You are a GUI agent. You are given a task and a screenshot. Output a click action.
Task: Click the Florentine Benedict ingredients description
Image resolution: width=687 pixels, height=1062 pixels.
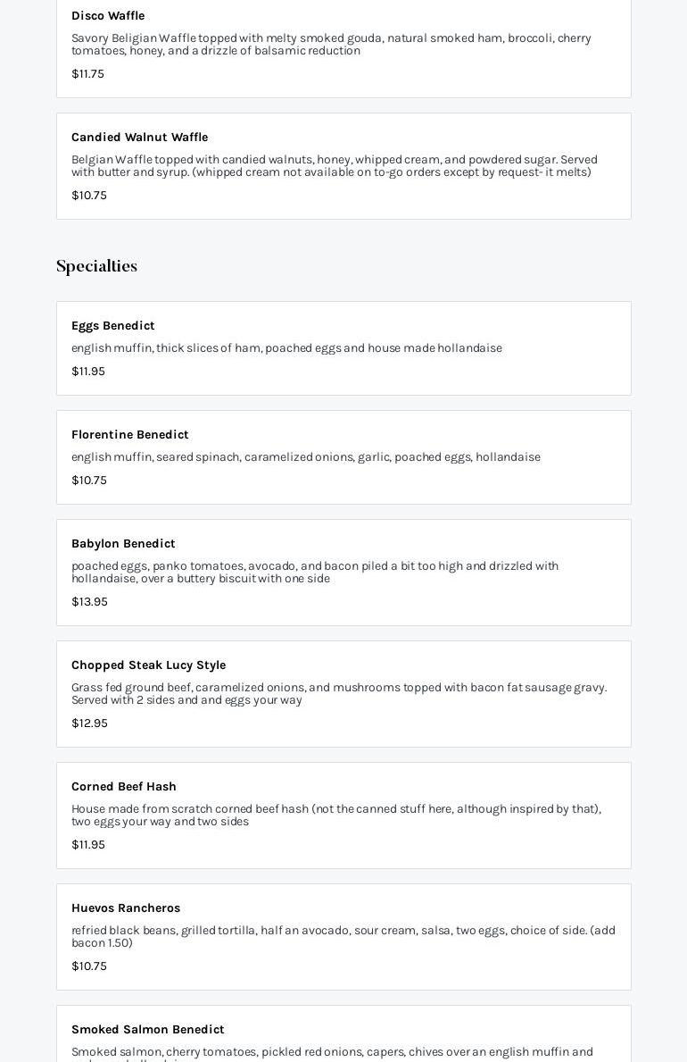[306, 457]
